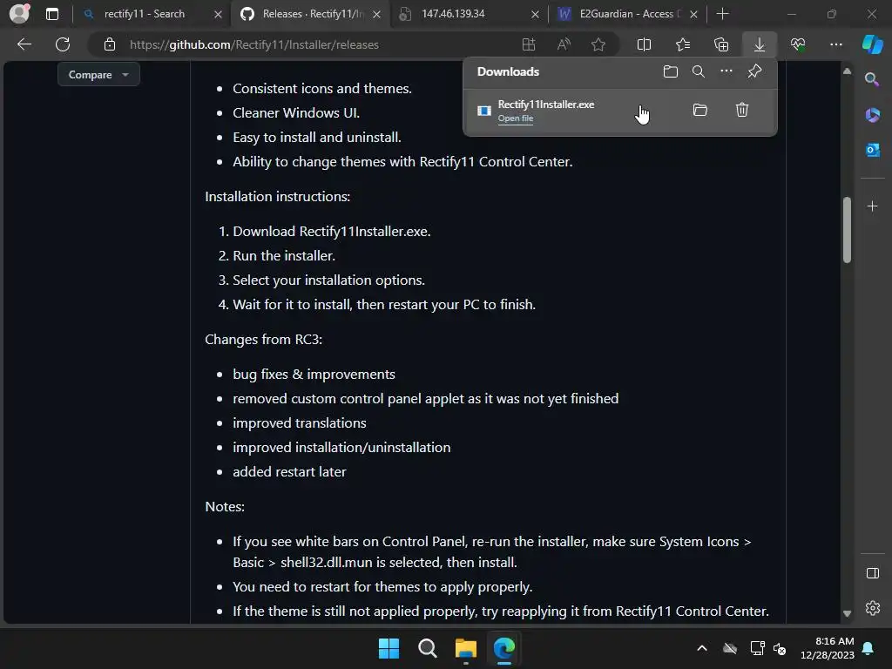This screenshot has width=892, height=669.
Task: Open Collections panel
Action: (x=721, y=44)
